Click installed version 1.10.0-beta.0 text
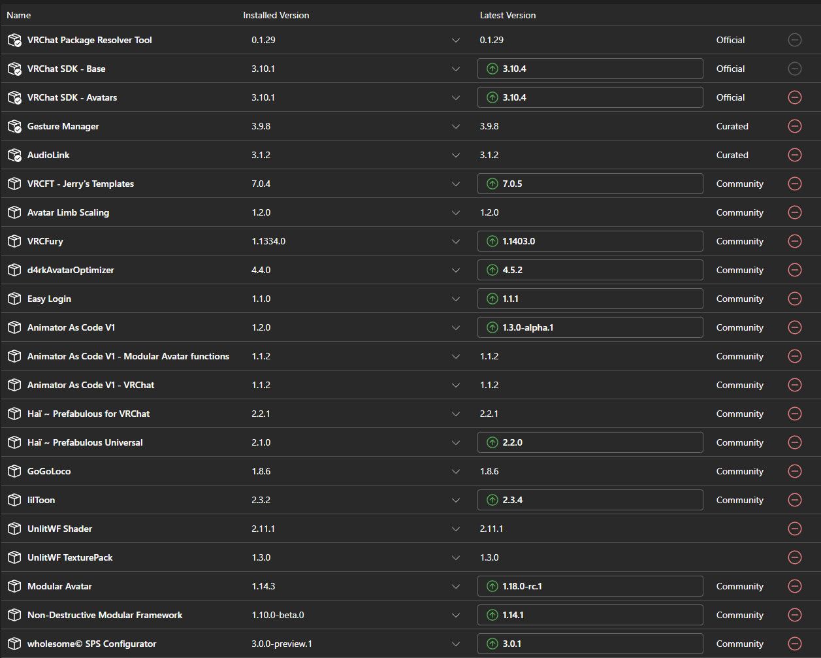The width and height of the screenshot is (821, 658). pyautogui.click(x=278, y=615)
